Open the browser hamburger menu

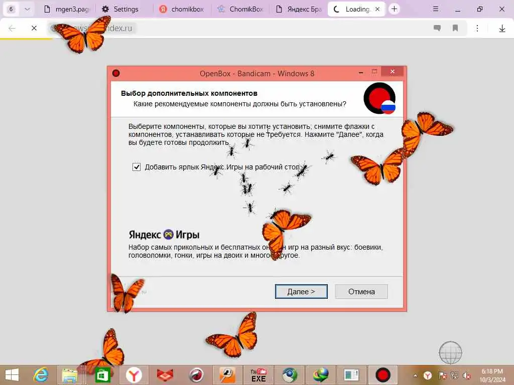coord(435,9)
